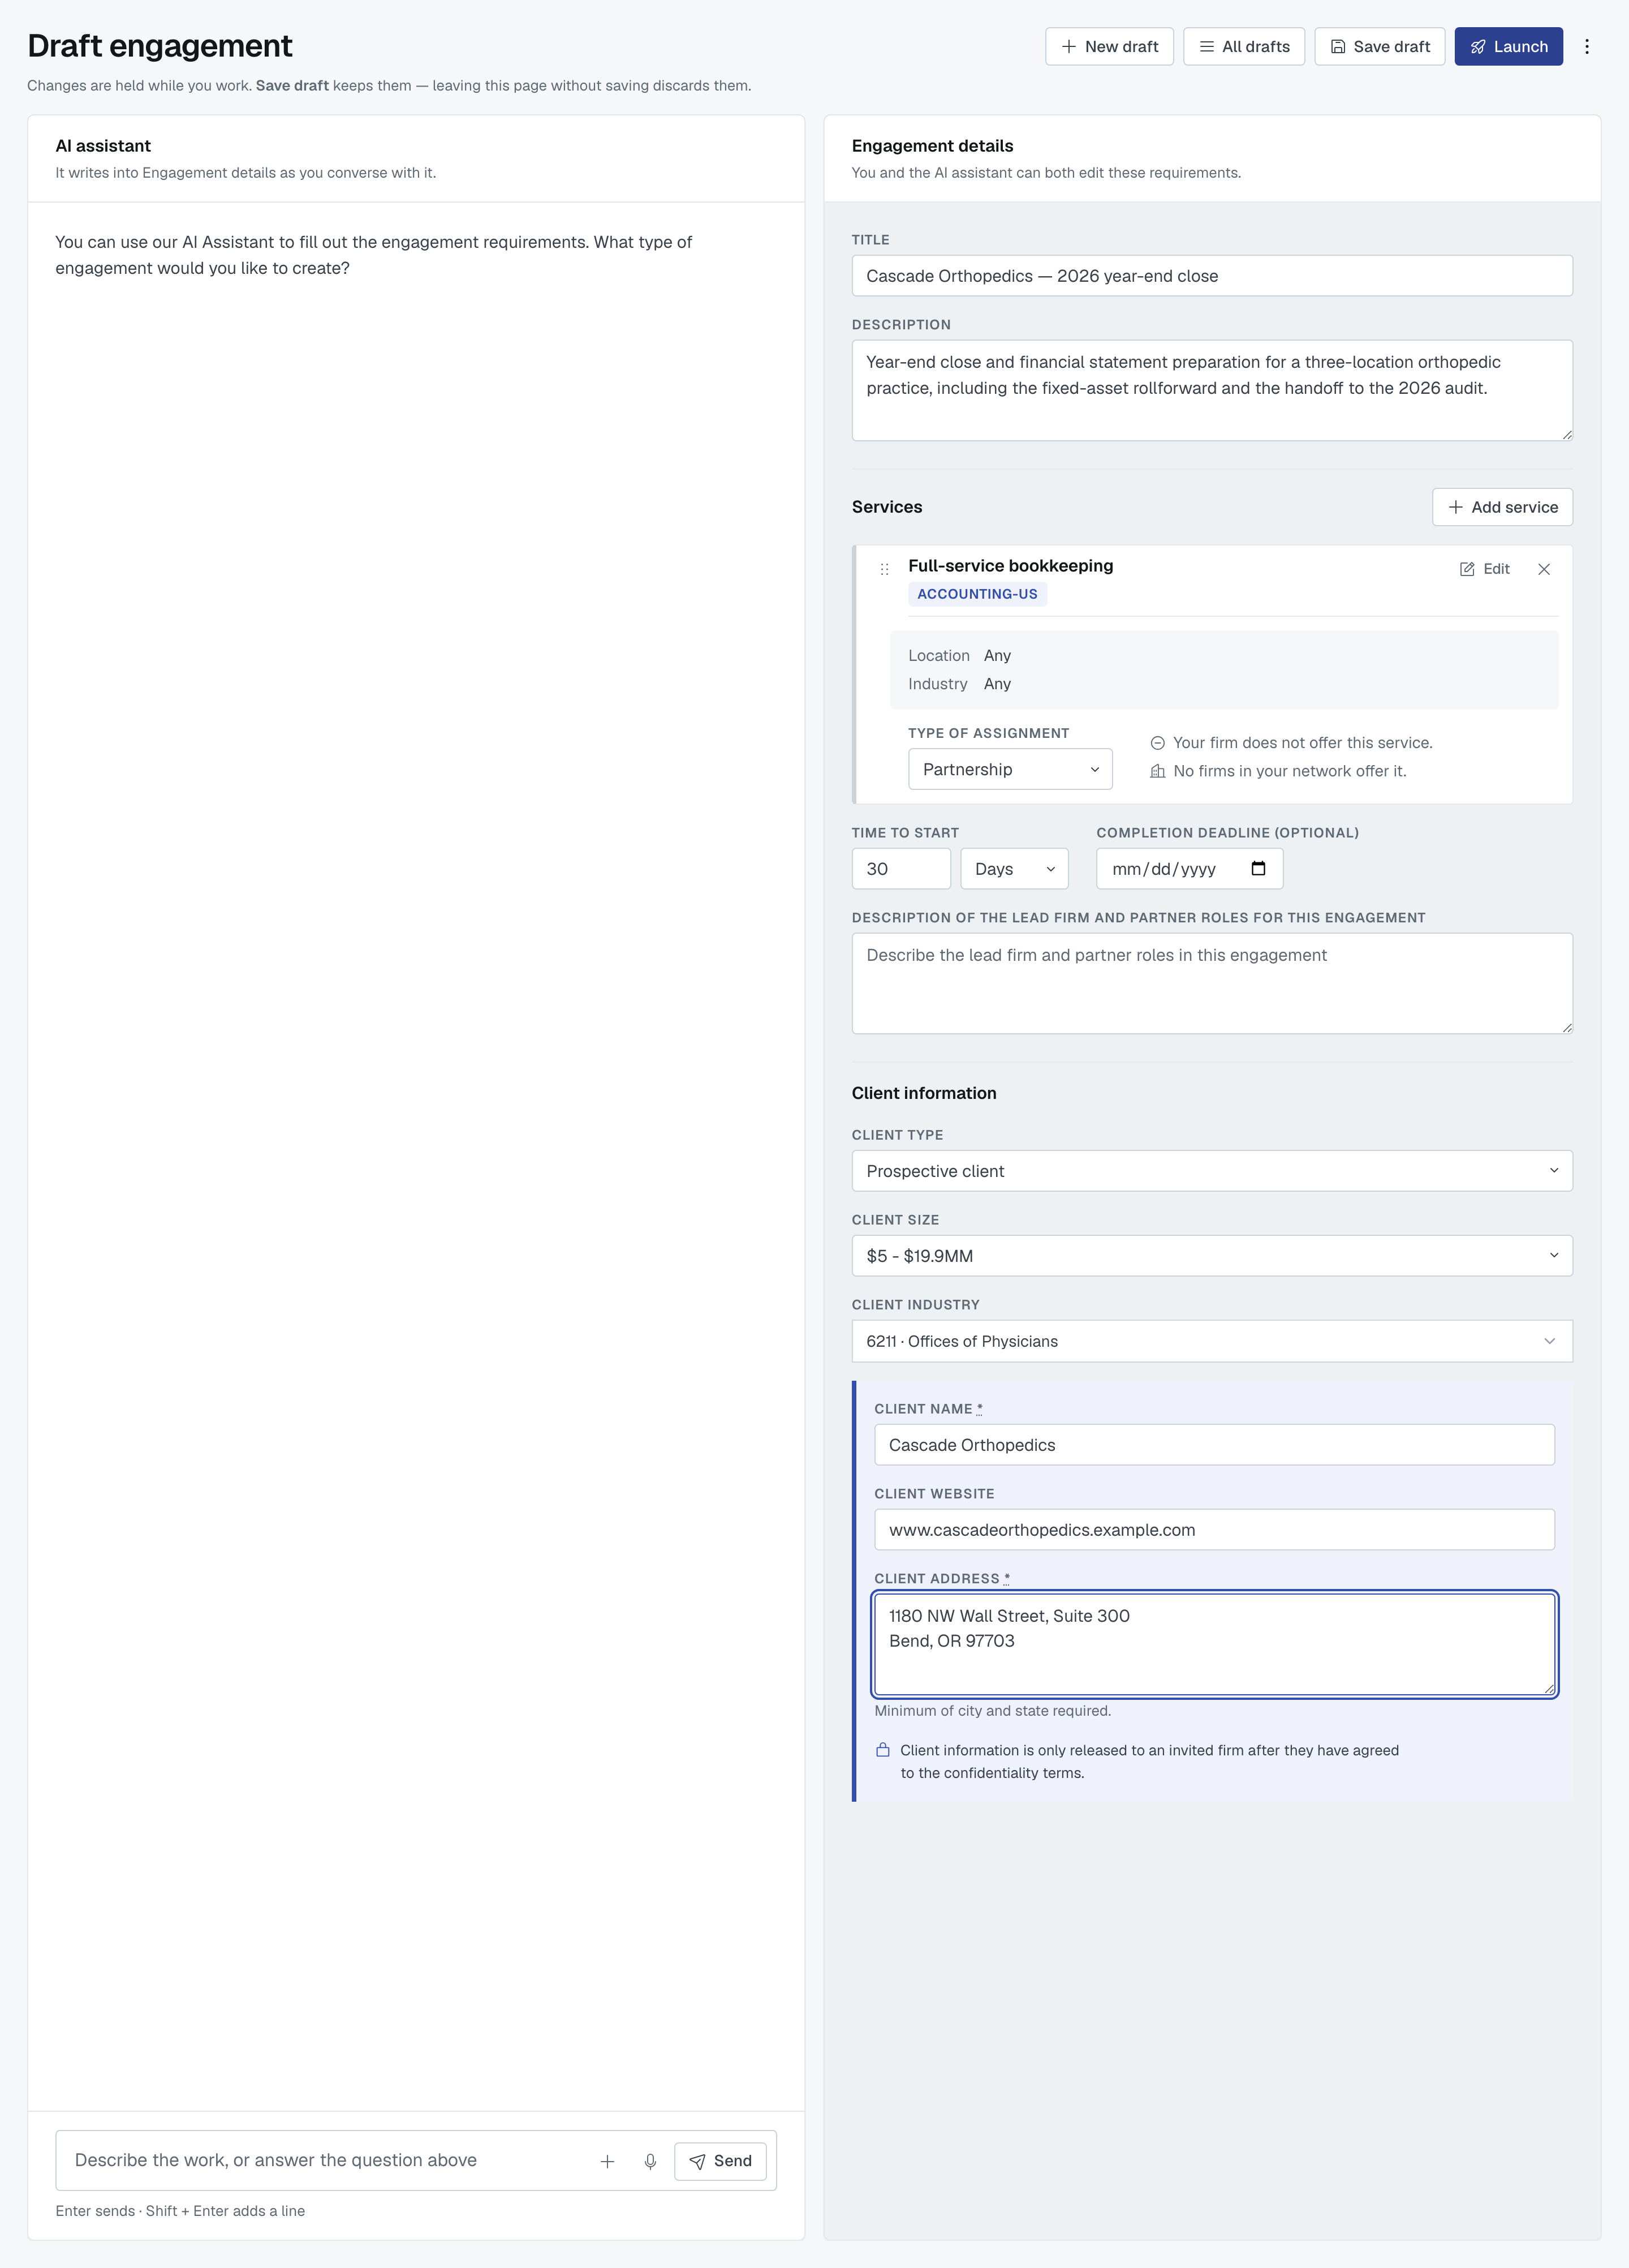
Task: Open the more options kebab menu
Action: point(1586,47)
